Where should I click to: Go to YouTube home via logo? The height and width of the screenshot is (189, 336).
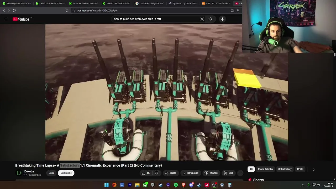pos(21,19)
